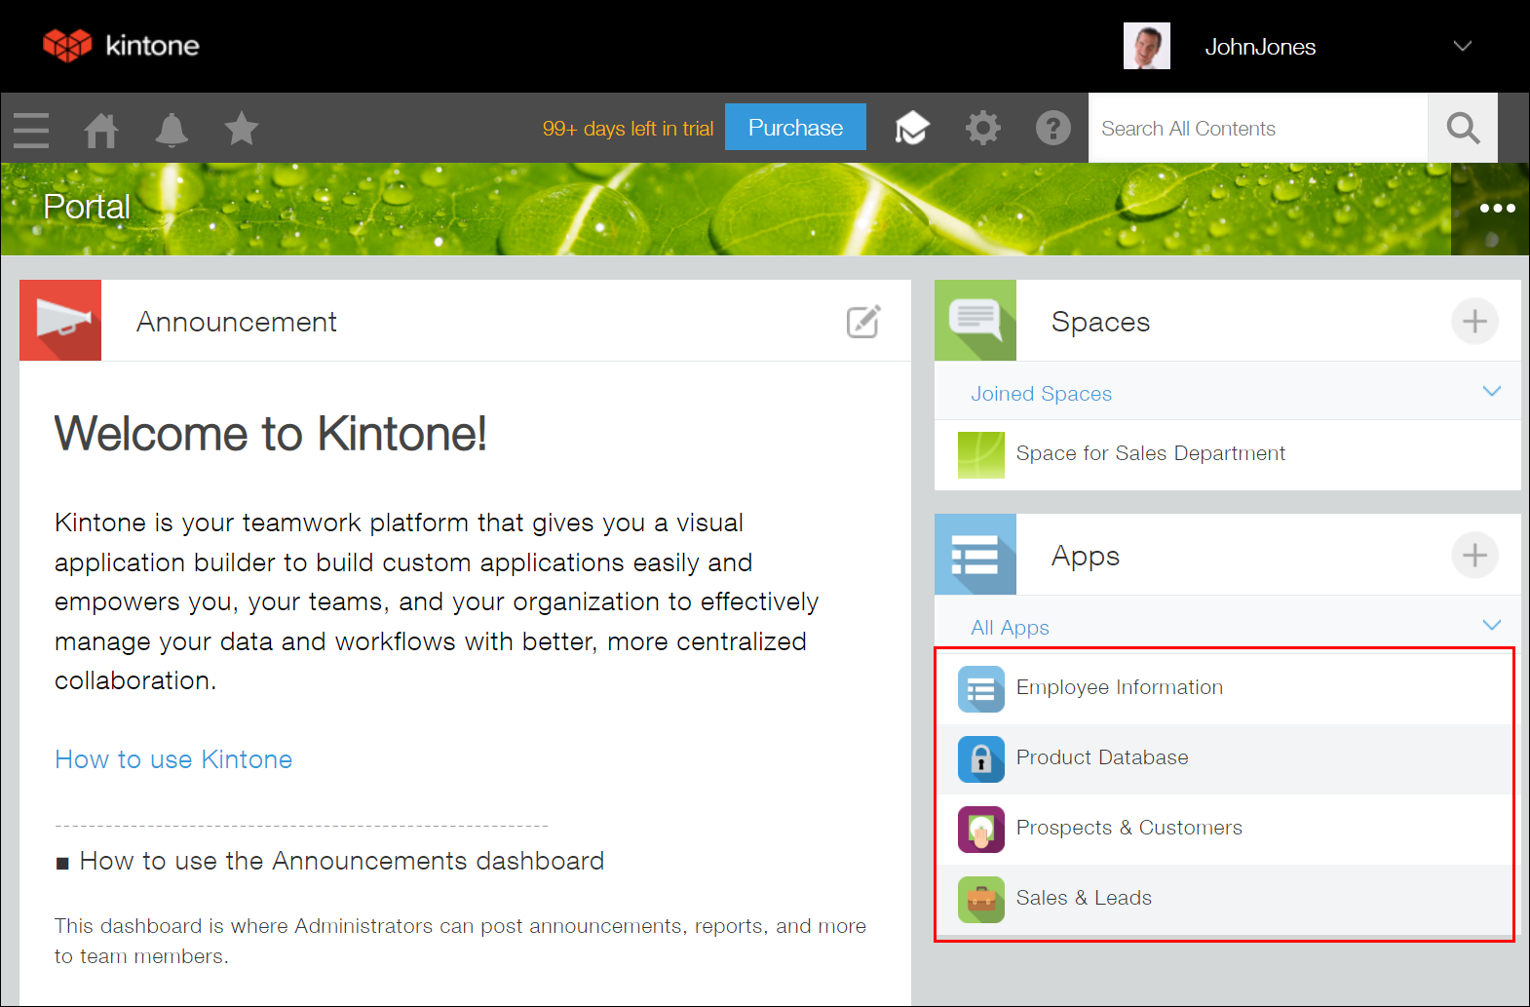Image resolution: width=1530 pixels, height=1007 pixels.
Task: Open settings gear icon
Action: point(982,128)
